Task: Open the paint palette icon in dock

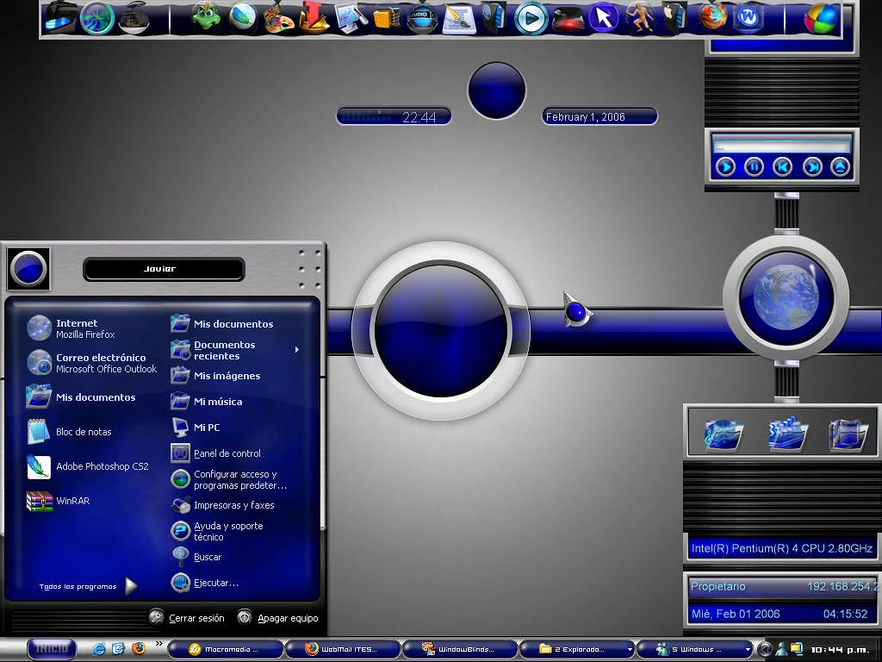Action: point(278,18)
